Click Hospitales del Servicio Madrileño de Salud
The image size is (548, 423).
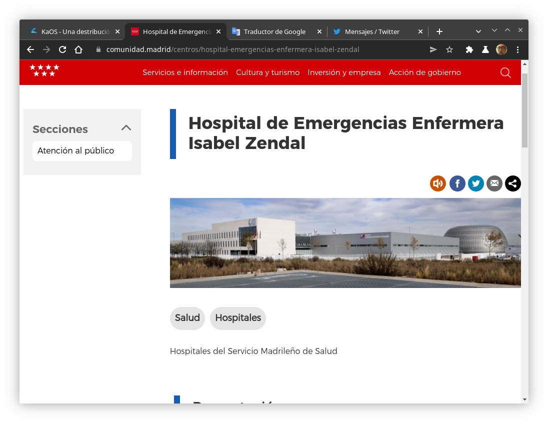tap(253, 351)
